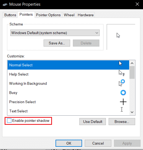Switch to the Buttons tab

pos(10,15)
